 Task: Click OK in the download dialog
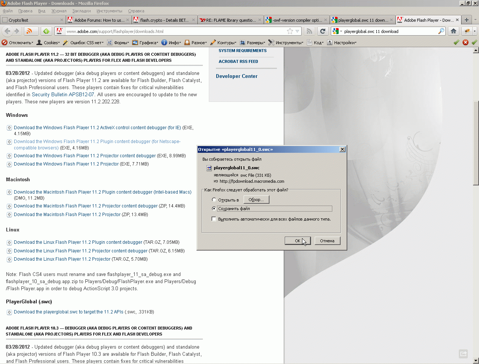[298, 241]
